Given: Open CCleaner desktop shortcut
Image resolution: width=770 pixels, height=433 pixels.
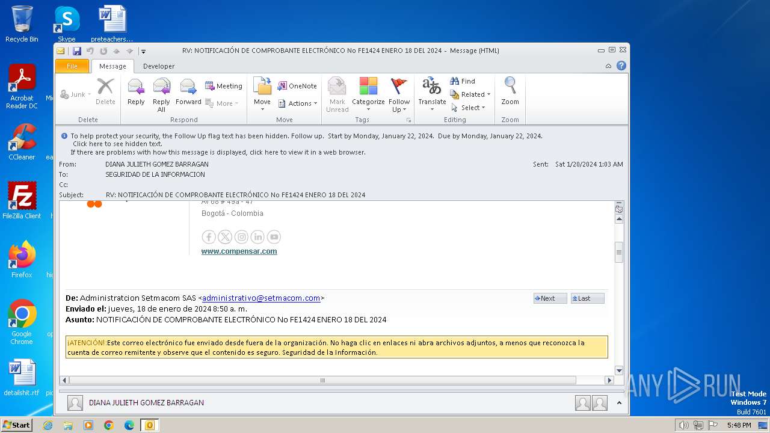Looking at the screenshot, I should pyautogui.click(x=22, y=142).
